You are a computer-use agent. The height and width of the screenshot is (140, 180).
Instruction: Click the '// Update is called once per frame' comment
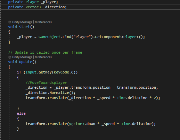(x=45, y=53)
